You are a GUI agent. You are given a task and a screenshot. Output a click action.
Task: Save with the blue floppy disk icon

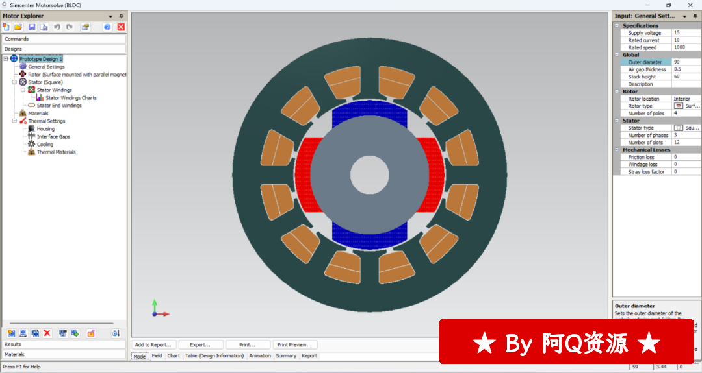(x=32, y=27)
